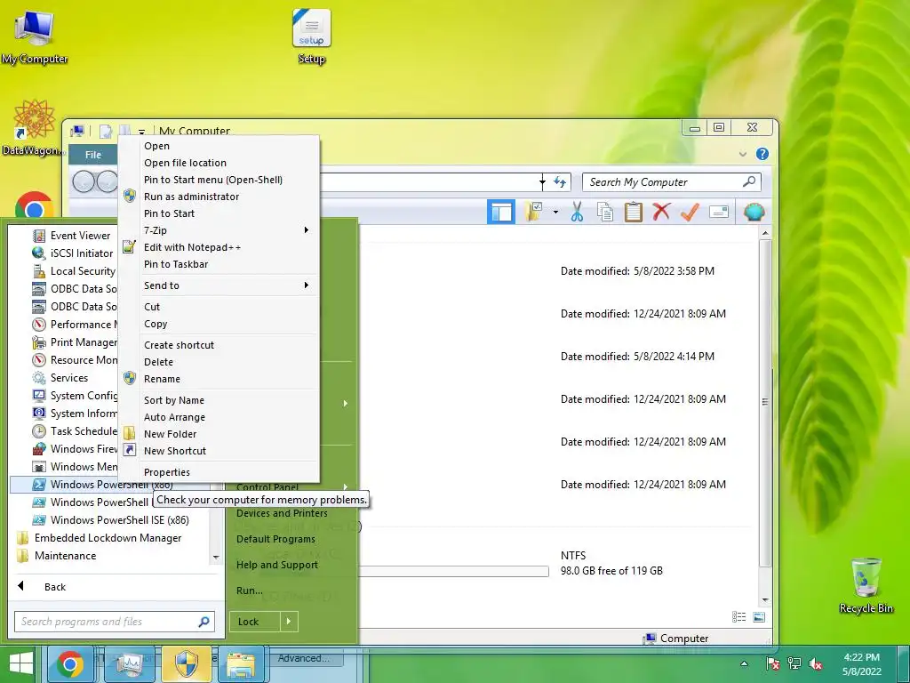
Task: Click the red X Delete toolbar icon
Action: coord(661,212)
